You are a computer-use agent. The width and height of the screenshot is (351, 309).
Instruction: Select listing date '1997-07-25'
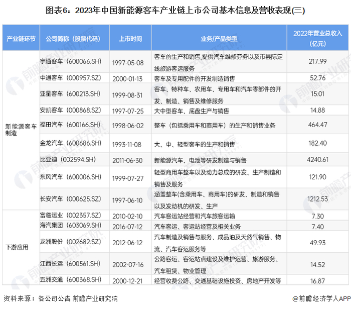pyautogui.click(x=128, y=111)
